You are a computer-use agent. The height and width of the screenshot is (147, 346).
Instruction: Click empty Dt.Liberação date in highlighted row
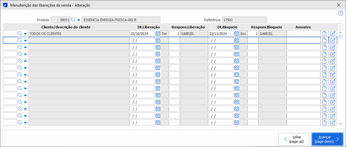[x=142, y=40]
